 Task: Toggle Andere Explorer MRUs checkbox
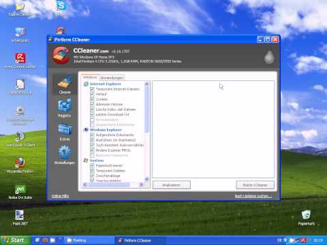tap(92, 150)
